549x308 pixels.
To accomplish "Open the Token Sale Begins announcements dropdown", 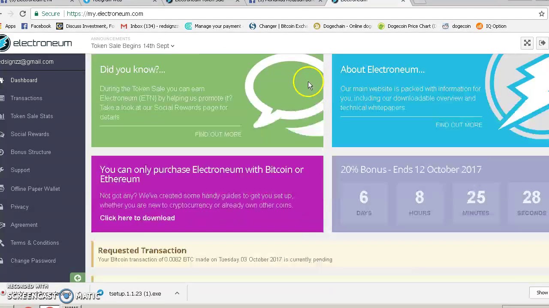I will click(x=133, y=46).
